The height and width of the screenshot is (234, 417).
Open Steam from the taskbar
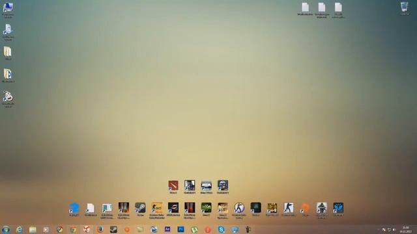[113, 229]
